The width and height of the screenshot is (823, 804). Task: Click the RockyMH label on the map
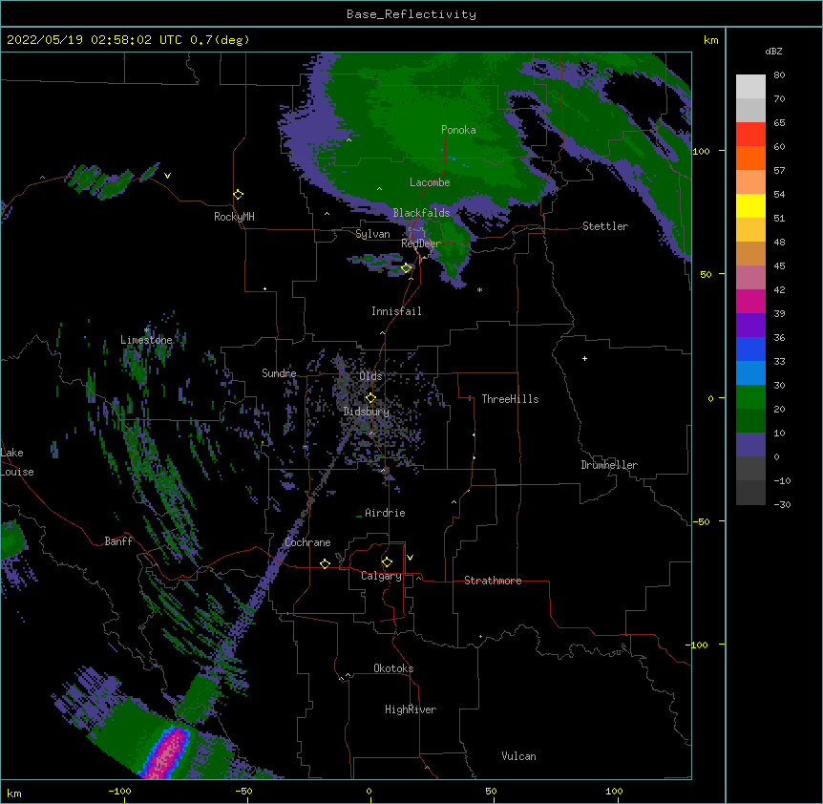(x=234, y=217)
